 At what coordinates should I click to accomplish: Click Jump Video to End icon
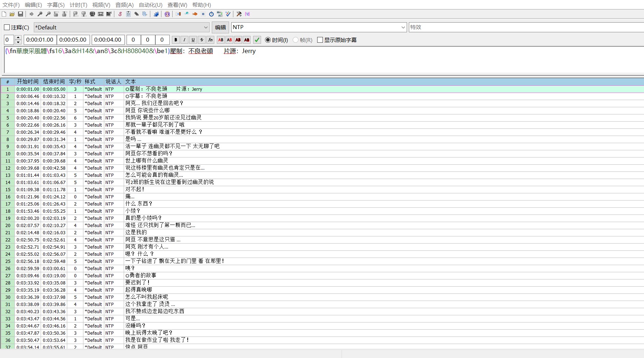click(65, 14)
